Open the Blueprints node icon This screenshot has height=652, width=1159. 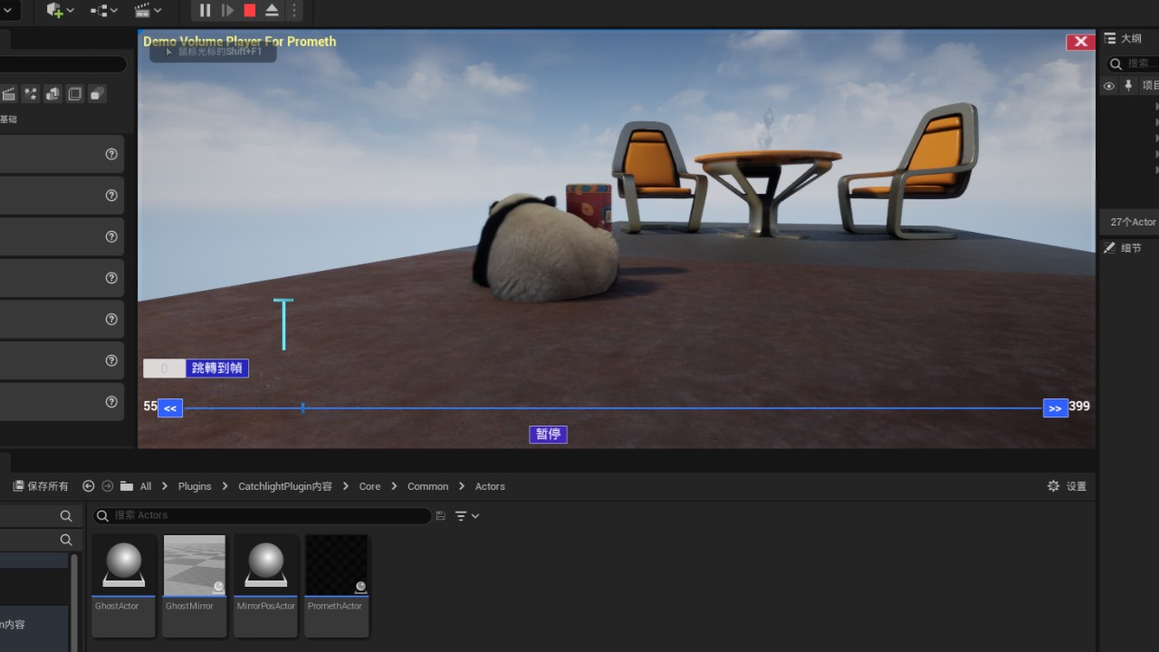click(98, 11)
